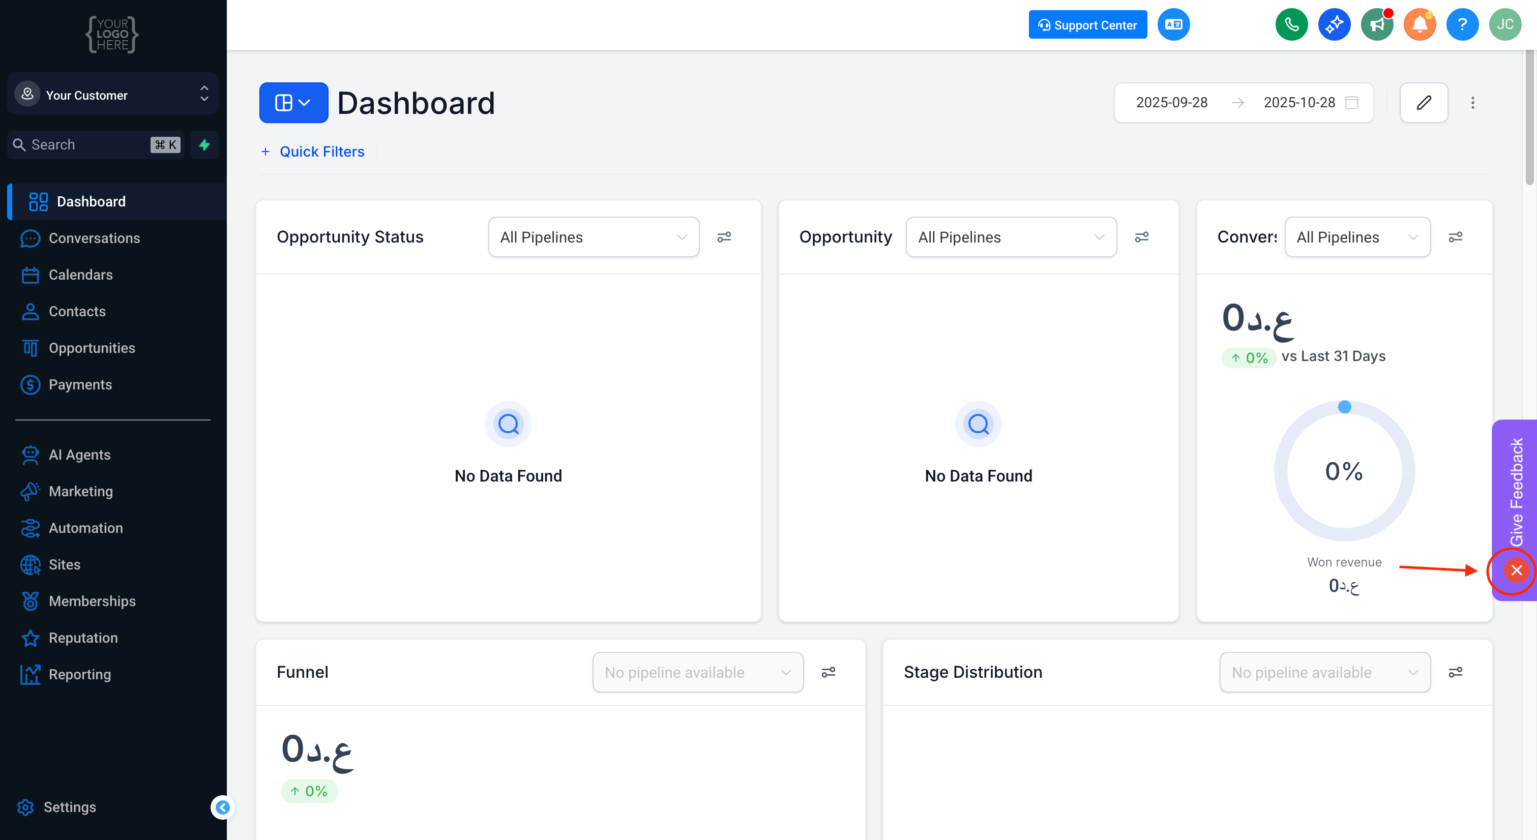Open Conversion widget filter settings icon
Viewport: 1537px width, 840px height.
[x=1456, y=237]
